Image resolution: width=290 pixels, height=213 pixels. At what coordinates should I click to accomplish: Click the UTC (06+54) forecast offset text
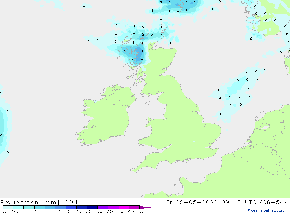click(265, 202)
